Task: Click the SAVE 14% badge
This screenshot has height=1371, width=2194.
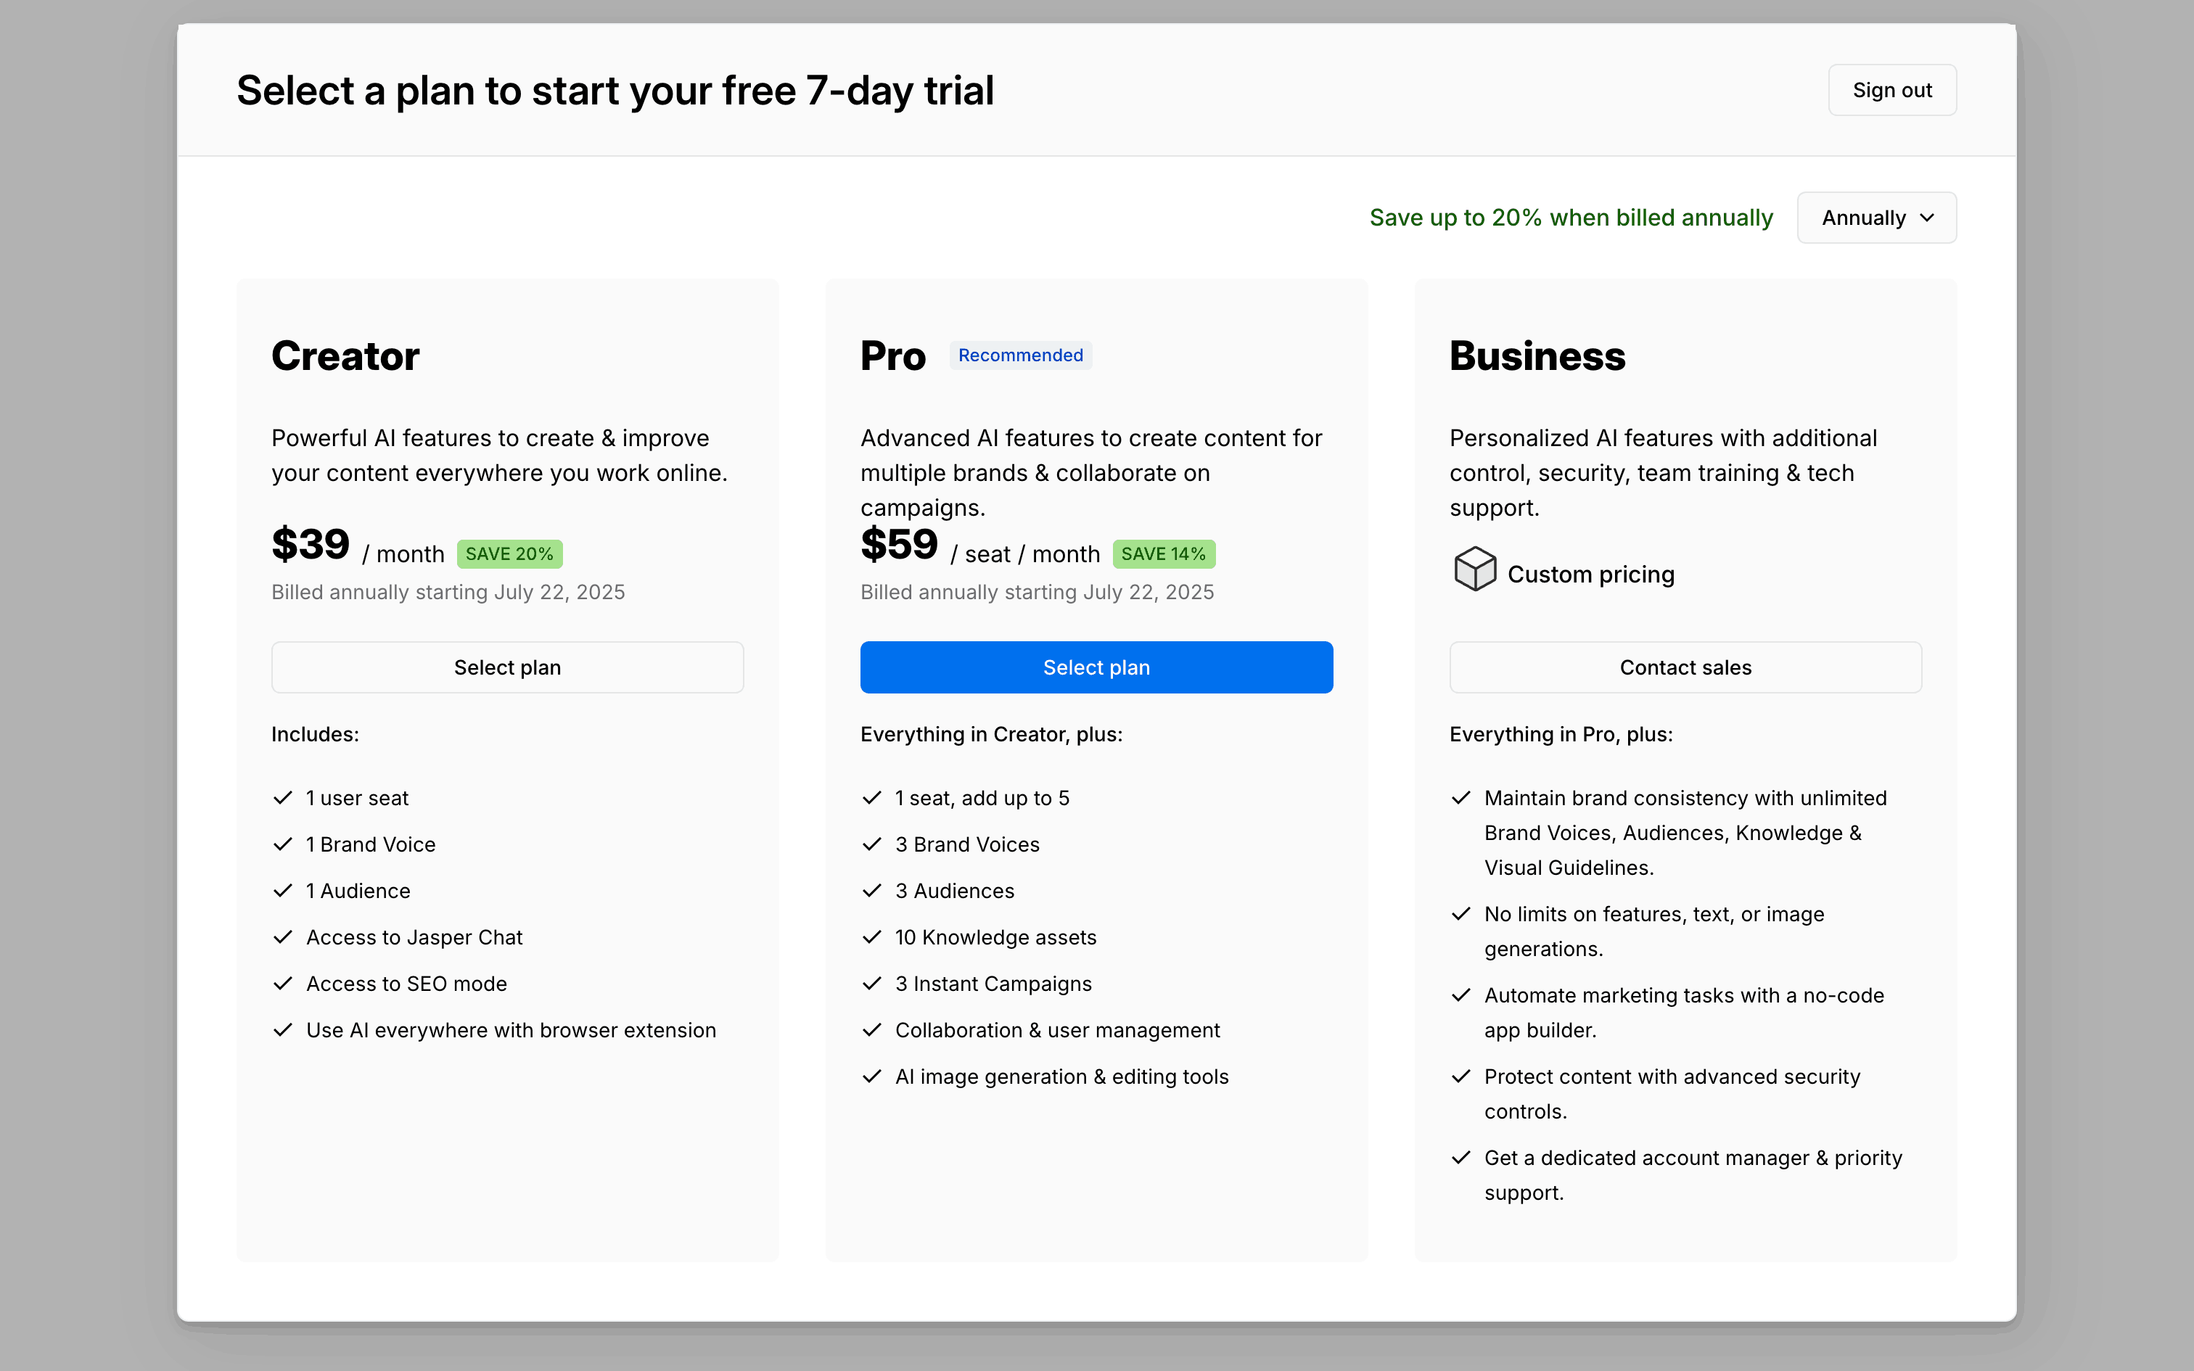Action: [x=1163, y=554]
